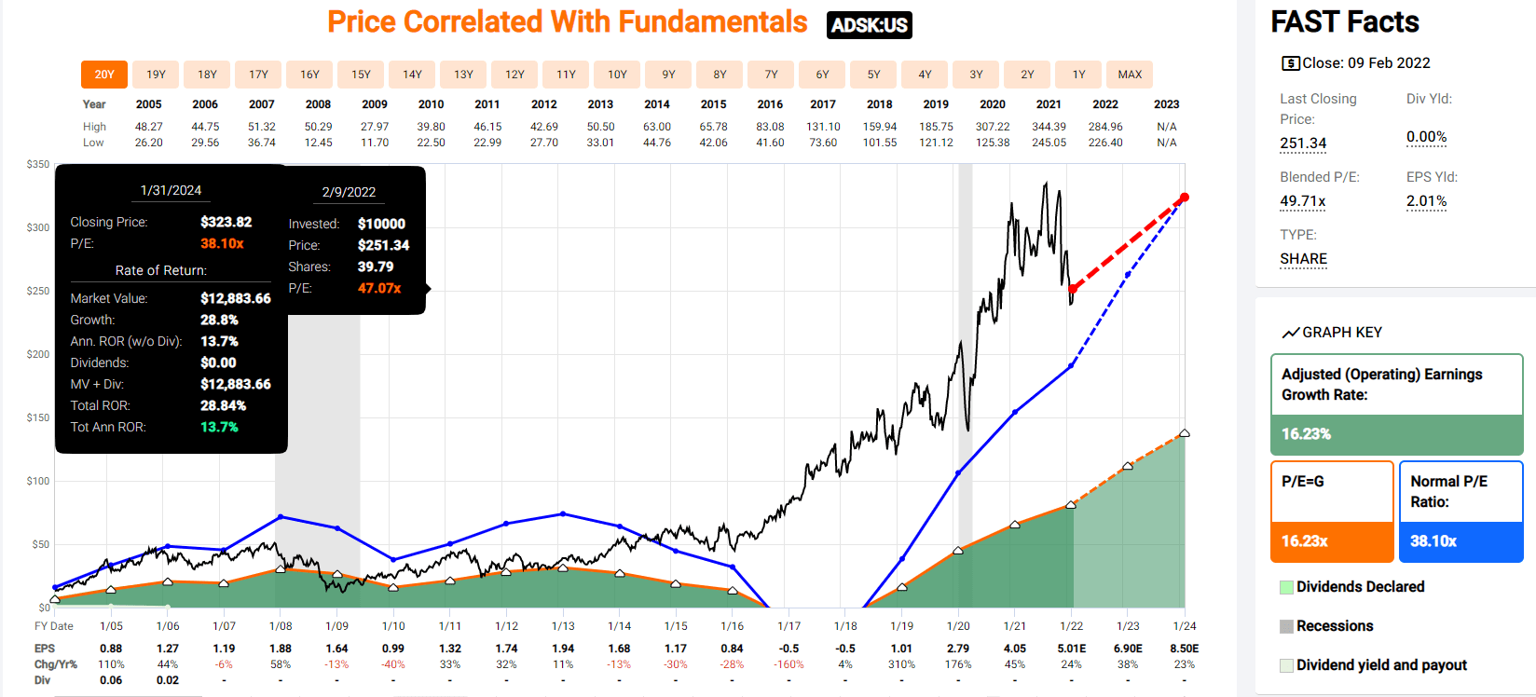Viewport: 1536px width, 697px height.
Task: View the 6Y price history
Action: [x=822, y=75]
